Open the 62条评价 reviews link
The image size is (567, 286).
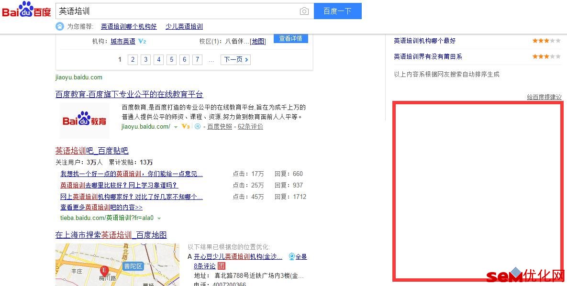click(250, 127)
